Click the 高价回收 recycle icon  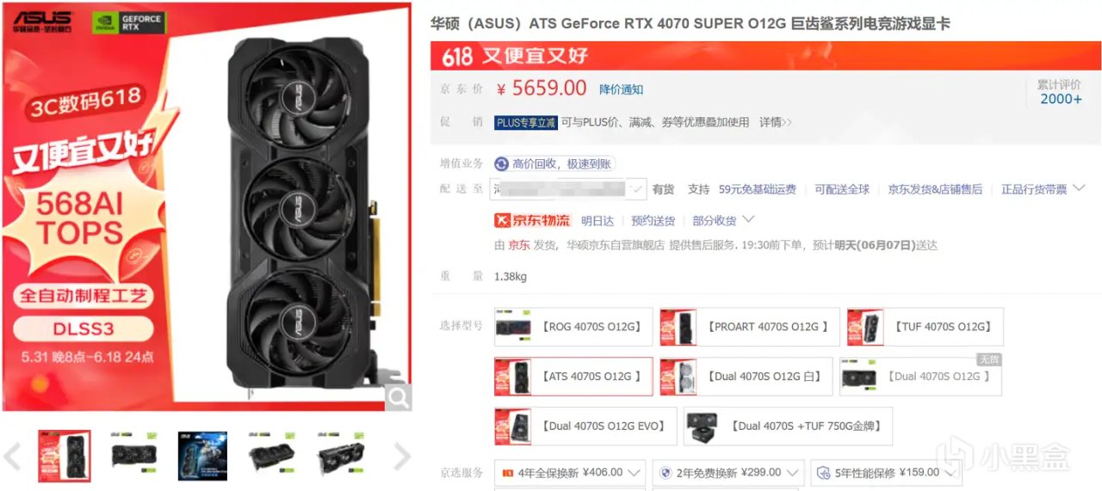pyautogui.click(x=502, y=163)
